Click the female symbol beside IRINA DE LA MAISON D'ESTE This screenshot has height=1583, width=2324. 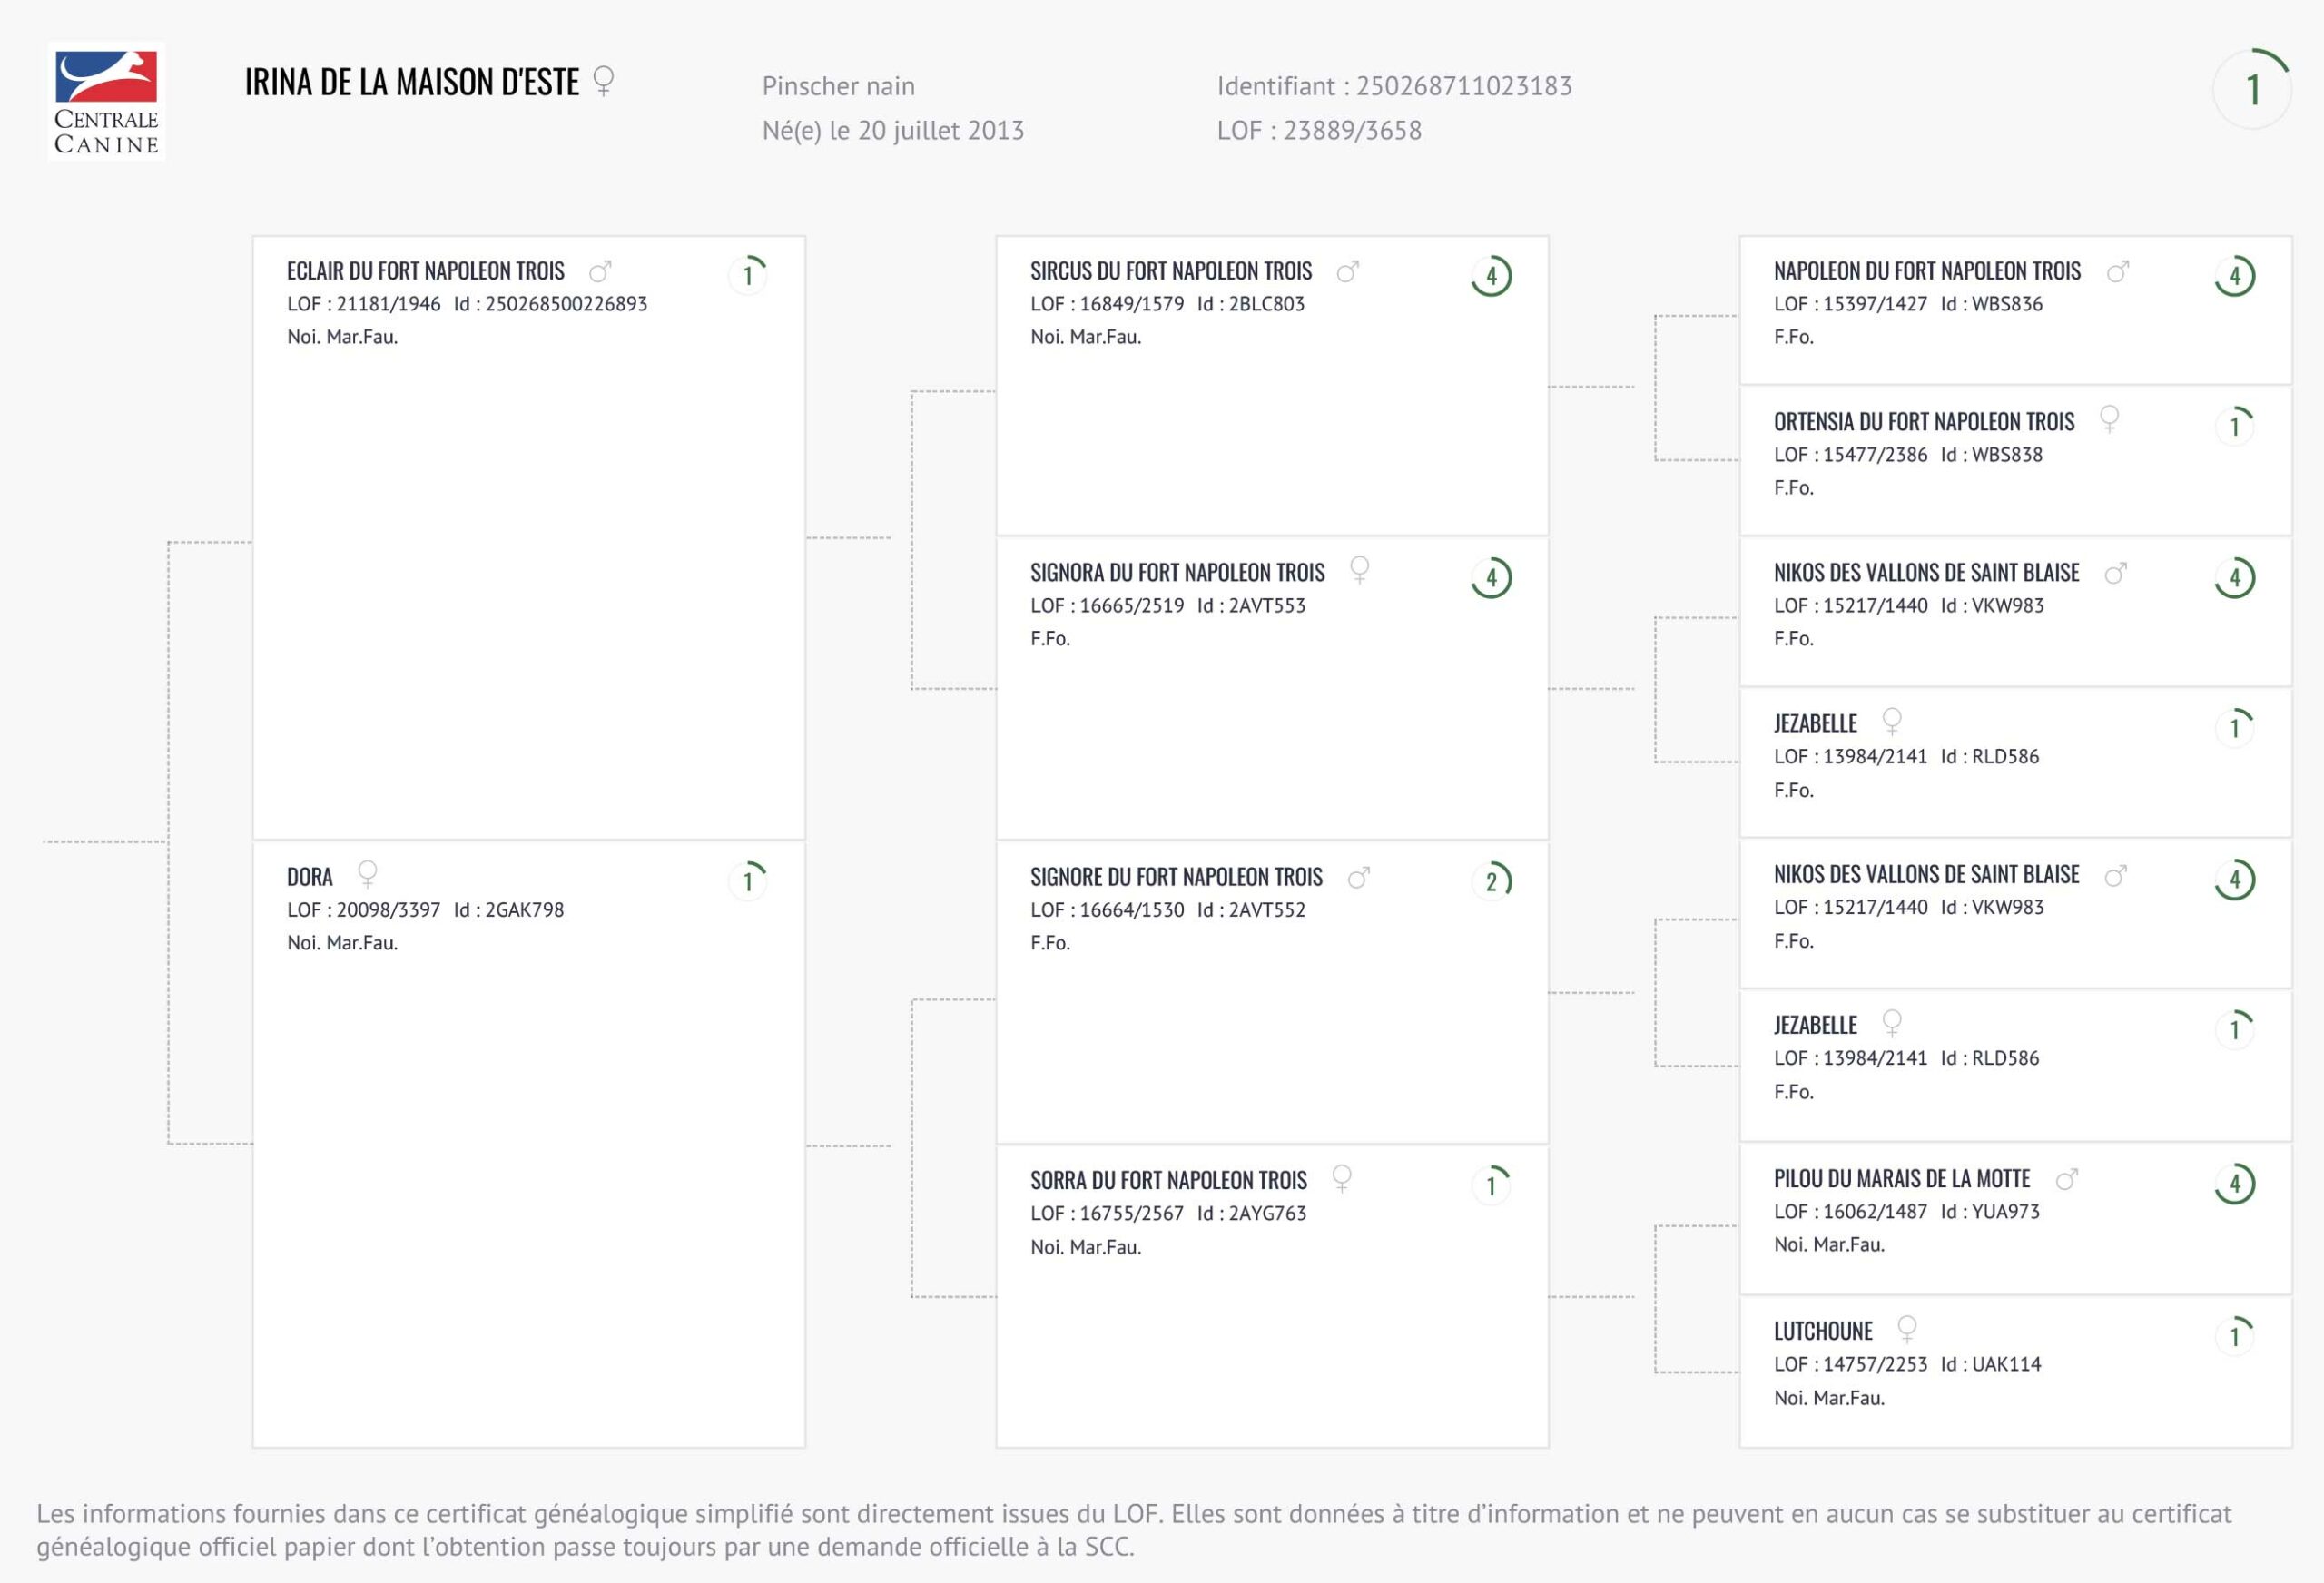pos(603,81)
